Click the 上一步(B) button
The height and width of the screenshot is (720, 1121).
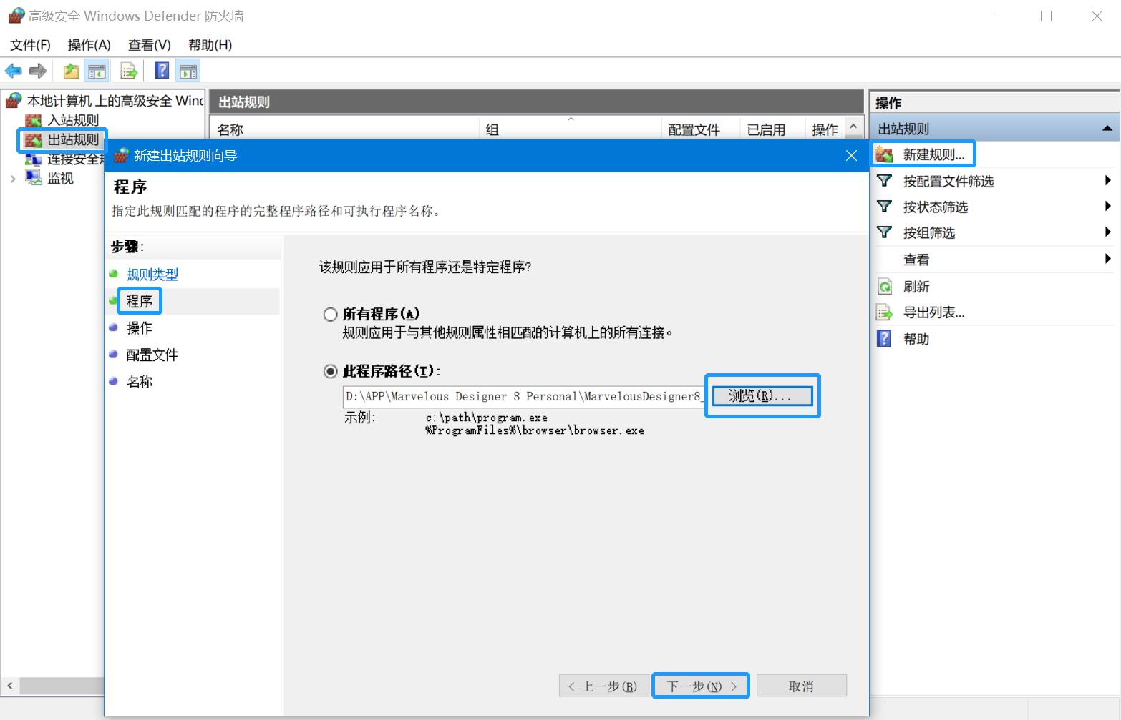[x=604, y=686]
